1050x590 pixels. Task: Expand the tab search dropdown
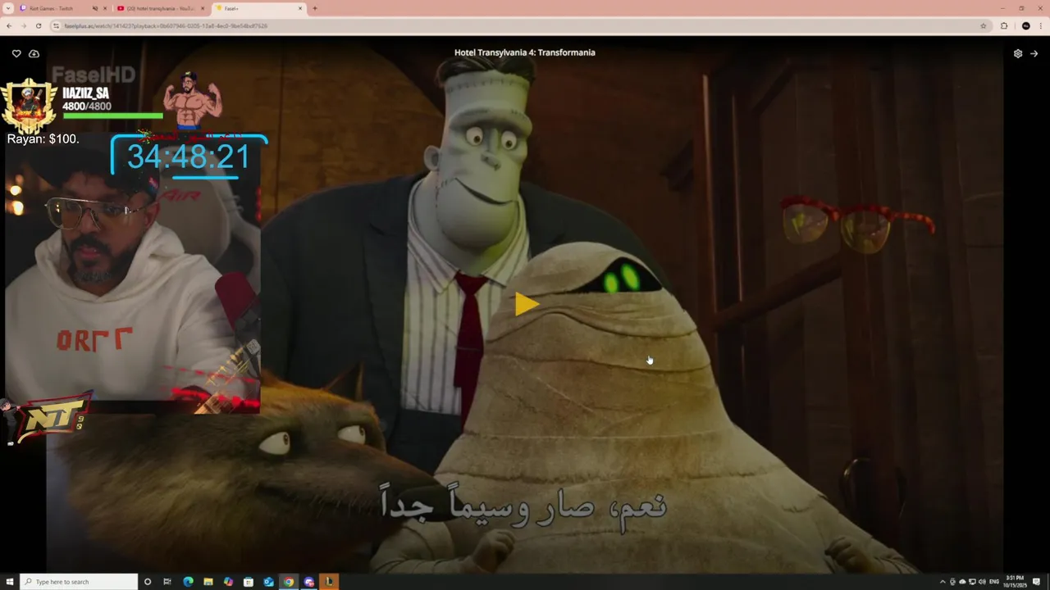(x=8, y=8)
